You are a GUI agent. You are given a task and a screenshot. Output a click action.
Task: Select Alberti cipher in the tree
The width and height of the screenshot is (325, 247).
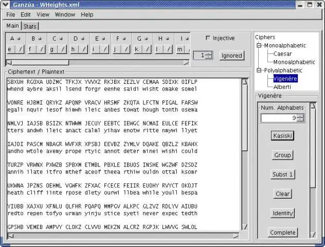(x=282, y=87)
